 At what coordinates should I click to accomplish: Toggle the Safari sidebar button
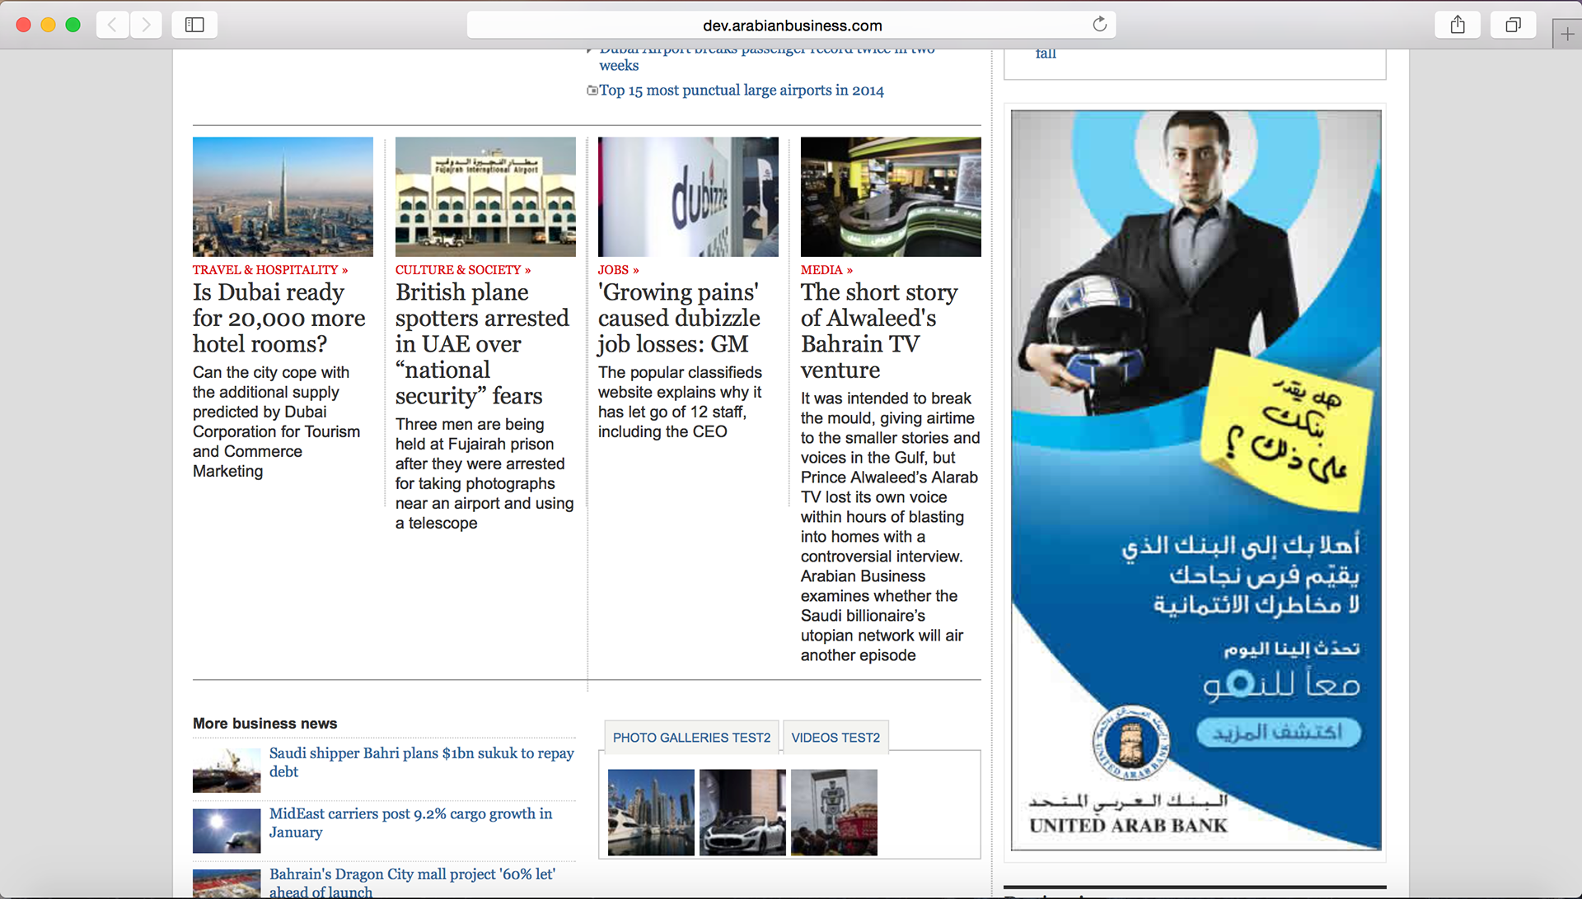tap(194, 25)
